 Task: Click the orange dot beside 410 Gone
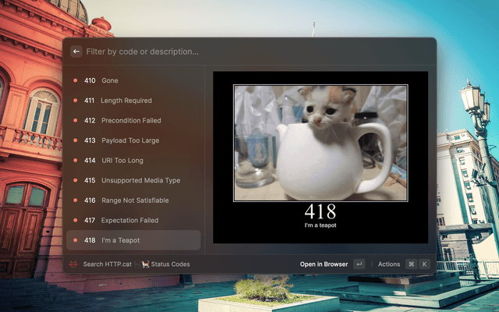pos(75,80)
